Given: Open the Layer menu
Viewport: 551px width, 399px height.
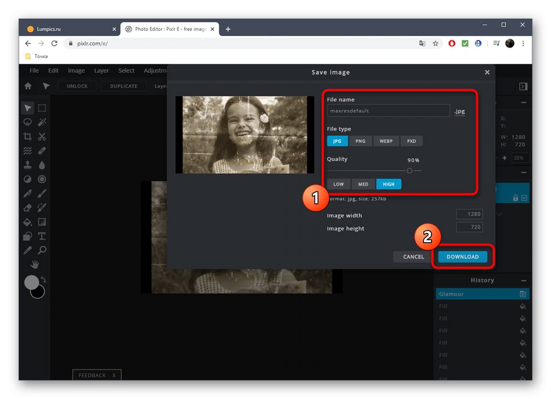Looking at the screenshot, I should (x=101, y=71).
